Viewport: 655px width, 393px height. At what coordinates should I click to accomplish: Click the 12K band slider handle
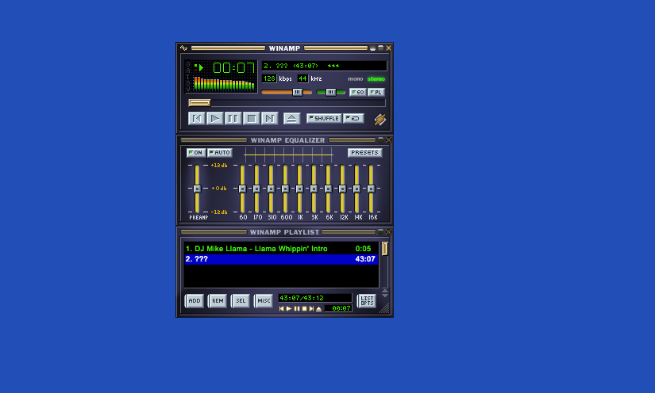(342, 189)
